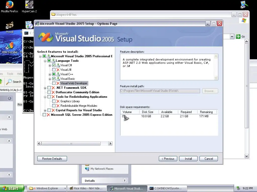Viewport: 257px width, 192px height.
Task: Expand the Crystal Reports node
Action: [45, 110]
